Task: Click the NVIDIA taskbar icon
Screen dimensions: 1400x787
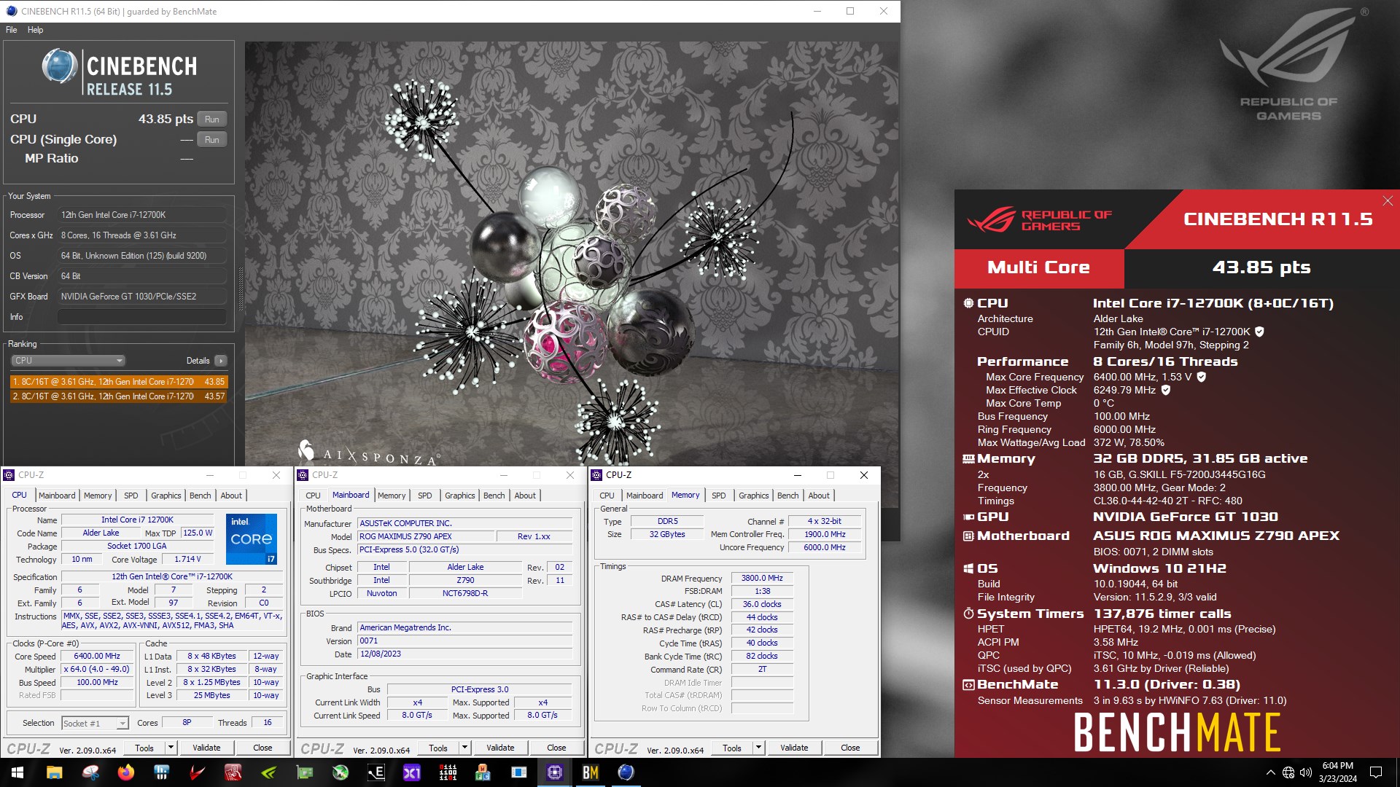Action: pyautogui.click(x=269, y=772)
